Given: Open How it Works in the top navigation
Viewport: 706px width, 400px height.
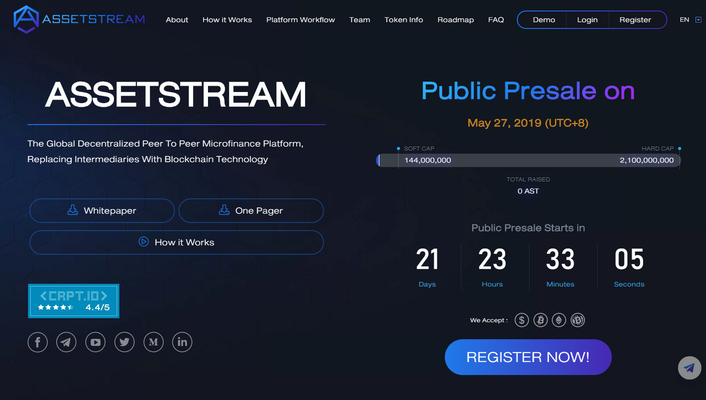Looking at the screenshot, I should (x=227, y=20).
